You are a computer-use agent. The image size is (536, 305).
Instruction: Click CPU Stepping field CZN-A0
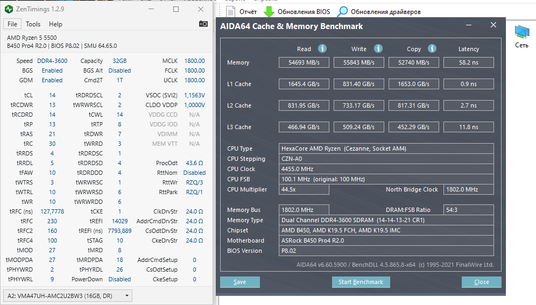[386, 159]
